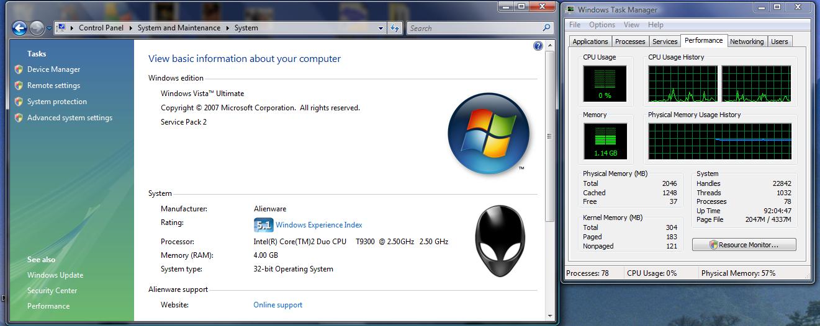820x326 pixels.
Task: Click the second CPU Usage History graph
Action: tap(756, 84)
